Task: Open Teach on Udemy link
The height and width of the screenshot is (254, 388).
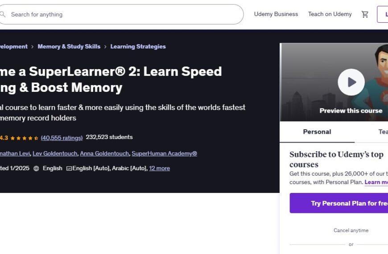Action: (330, 14)
